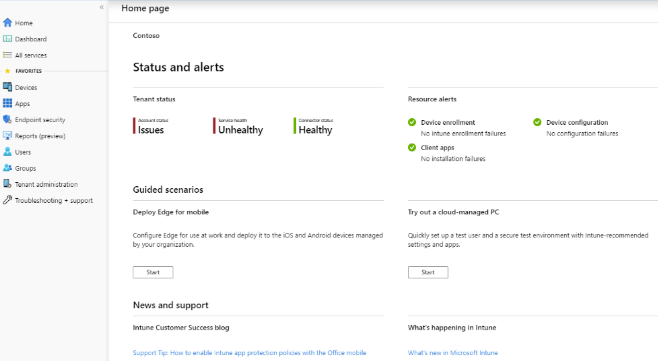Collapse the sidebar with double chevron
658x361 pixels.
click(101, 7)
